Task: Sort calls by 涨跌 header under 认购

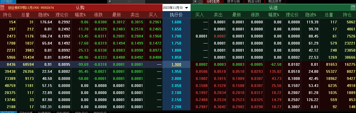Action: 99,15
